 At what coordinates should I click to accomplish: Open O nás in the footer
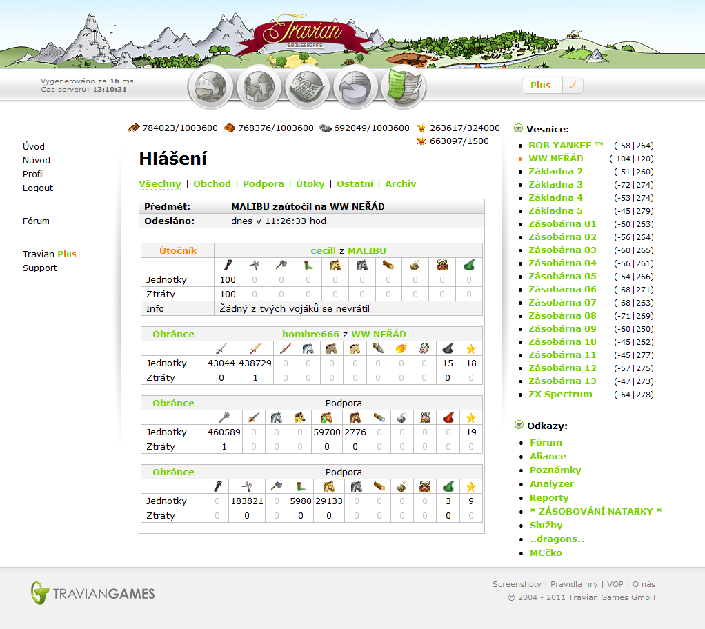(644, 584)
